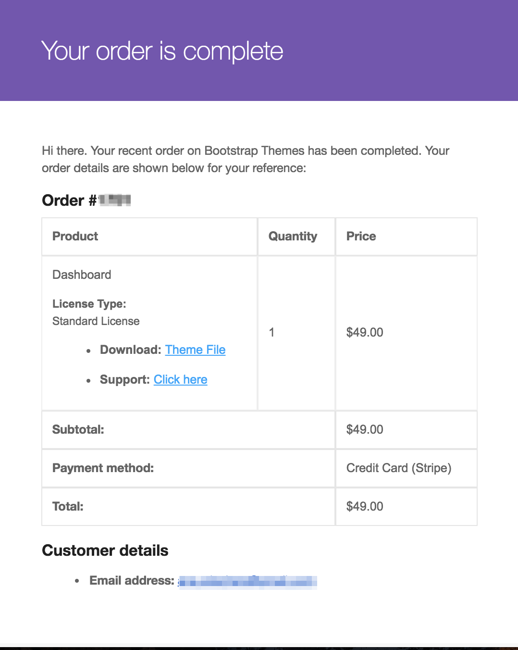Click the Credit Card (Stripe) text
Viewport: 518px width, 650px height.
[398, 468]
